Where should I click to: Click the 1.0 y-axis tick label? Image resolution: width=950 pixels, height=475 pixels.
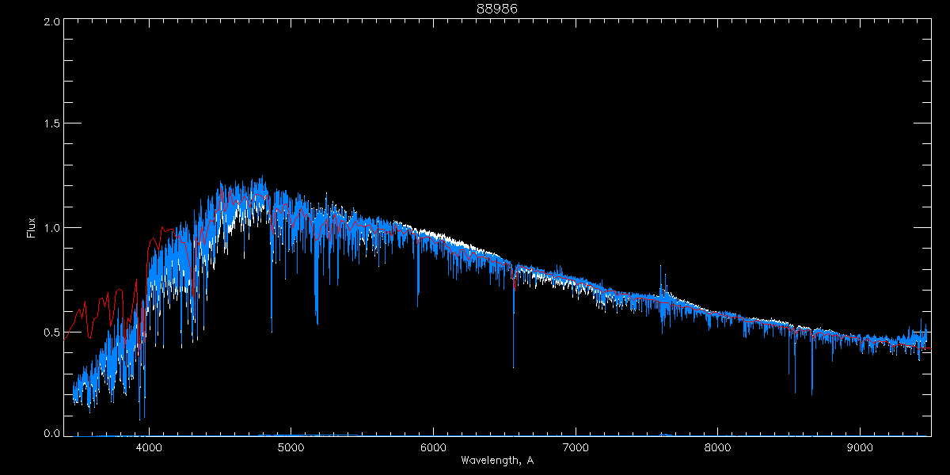(49, 228)
